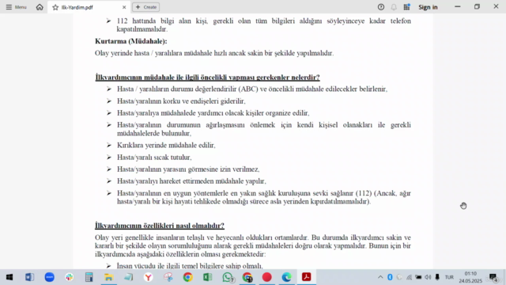Open the volume speaker tray icon
Viewport: 506px width, 285px height.
pyautogui.click(x=428, y=277)
